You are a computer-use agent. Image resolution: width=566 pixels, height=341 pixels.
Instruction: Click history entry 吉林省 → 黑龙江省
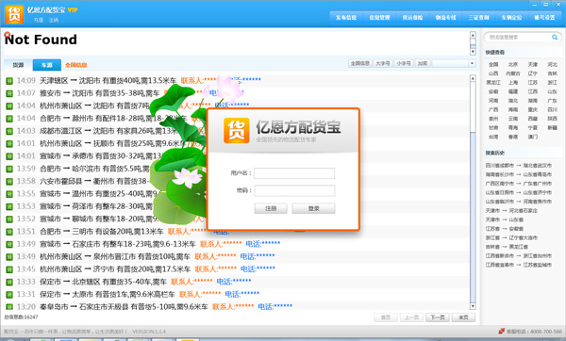[507, 247]
